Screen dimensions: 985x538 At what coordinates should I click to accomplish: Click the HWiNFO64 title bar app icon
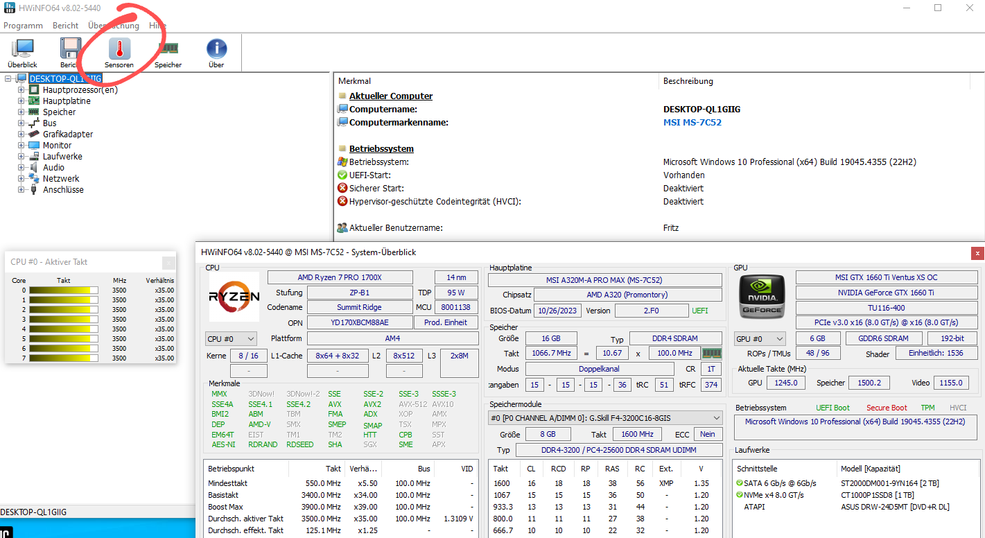click(x=10, y=8)
